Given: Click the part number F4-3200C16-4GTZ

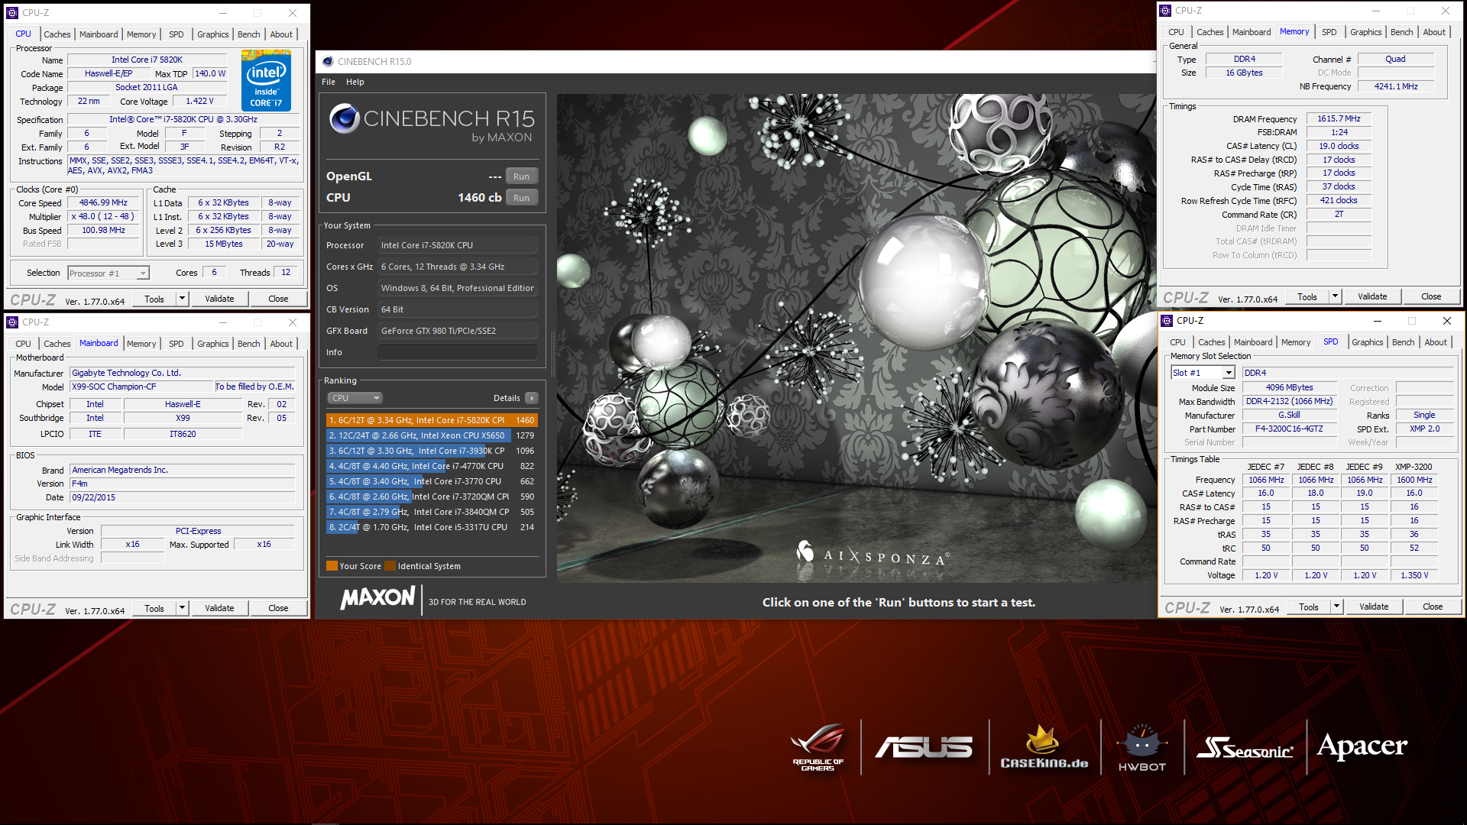Looking at the screenshot, I should click(x=1289, y=429).
